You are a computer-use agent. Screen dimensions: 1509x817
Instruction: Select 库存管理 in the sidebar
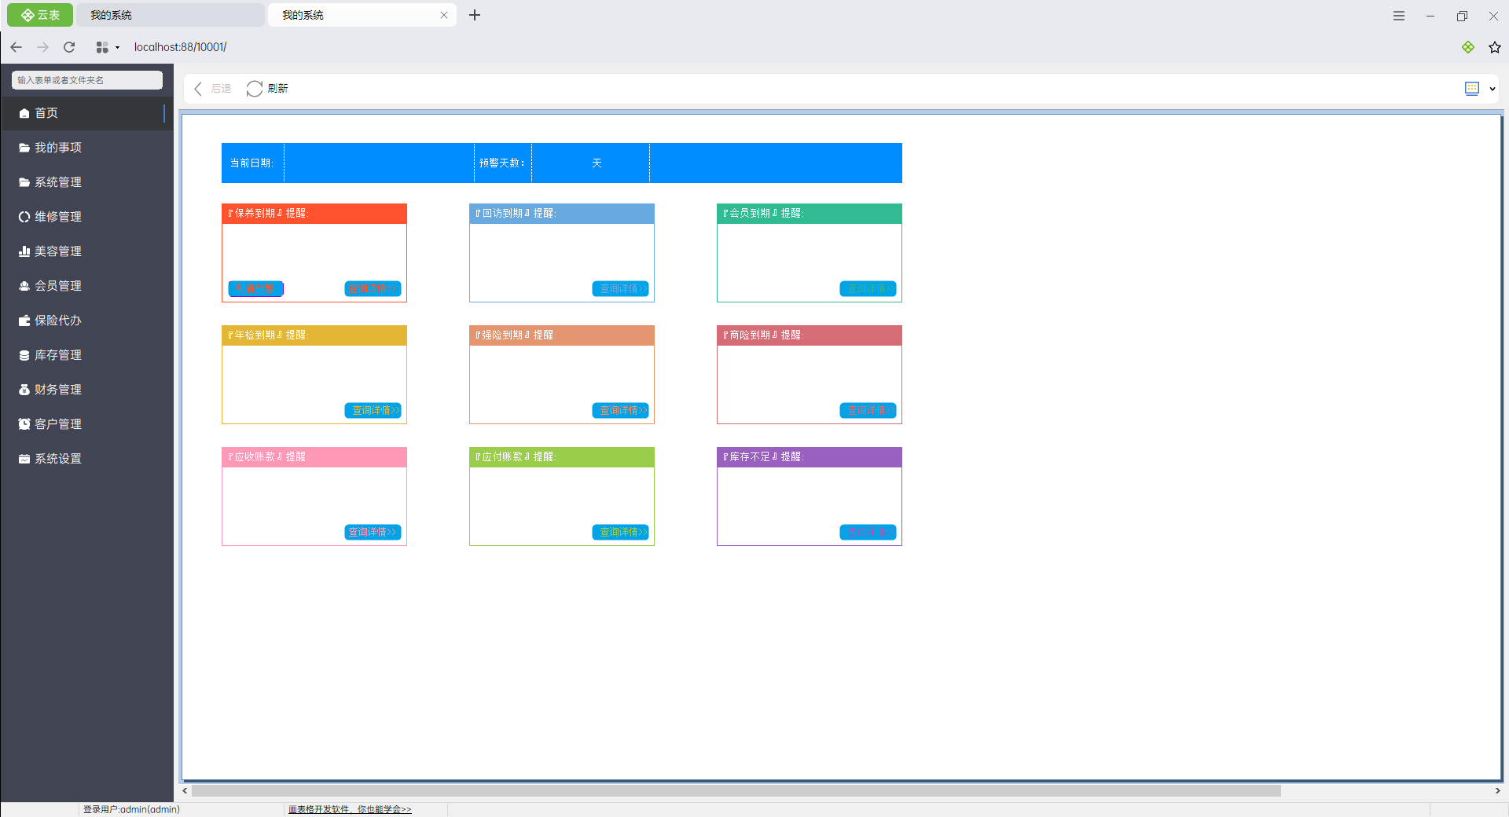[58, 355]
